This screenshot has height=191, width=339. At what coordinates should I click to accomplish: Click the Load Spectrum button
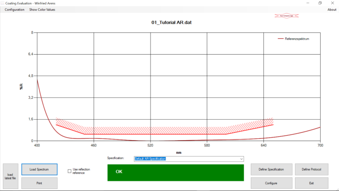pyautogui.click(x=39, y=169)
